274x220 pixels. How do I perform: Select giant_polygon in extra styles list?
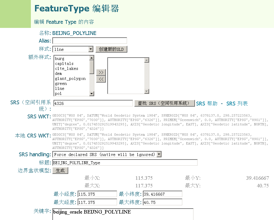[x=70, y=79]
